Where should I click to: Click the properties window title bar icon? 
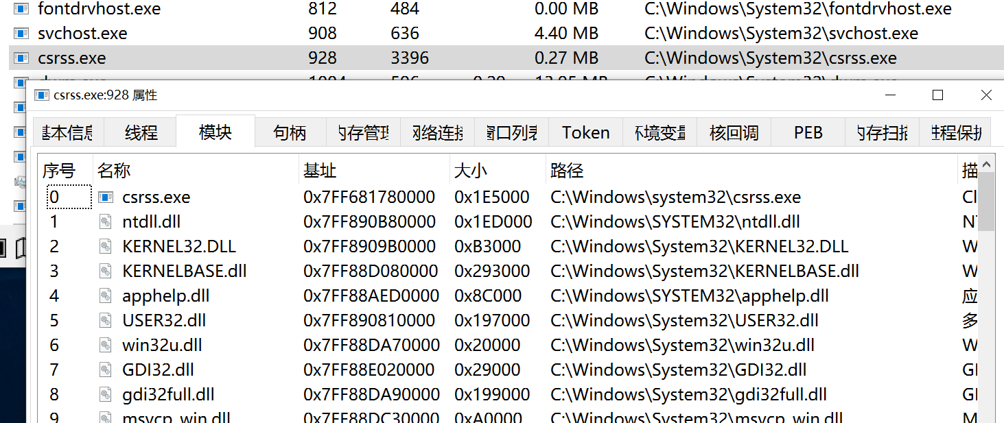pyautogui.click(x=43, y=95)
